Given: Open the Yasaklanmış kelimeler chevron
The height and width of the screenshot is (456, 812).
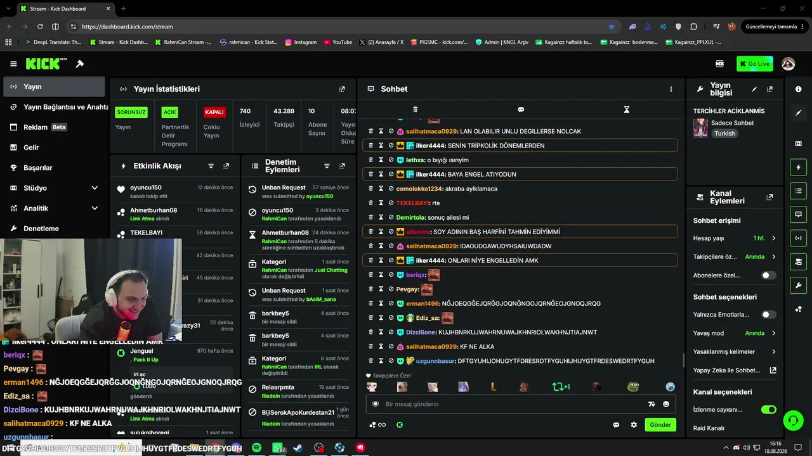Looking at the screenshot, I should [773, 351].
